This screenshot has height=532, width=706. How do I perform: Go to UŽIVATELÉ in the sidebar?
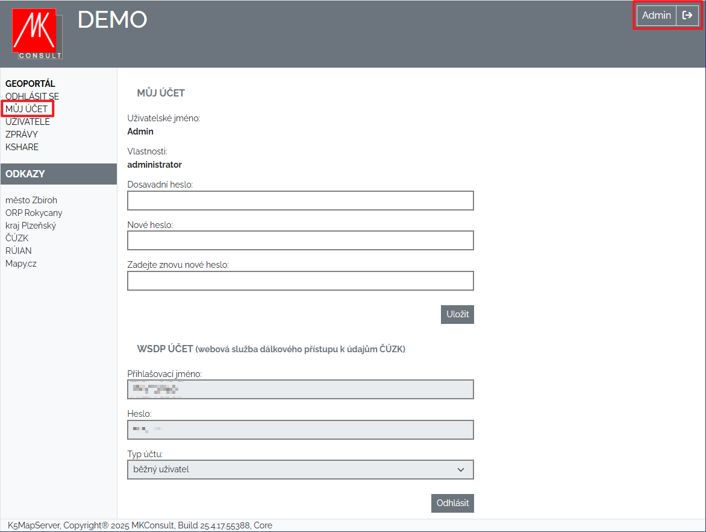[28, 122]
